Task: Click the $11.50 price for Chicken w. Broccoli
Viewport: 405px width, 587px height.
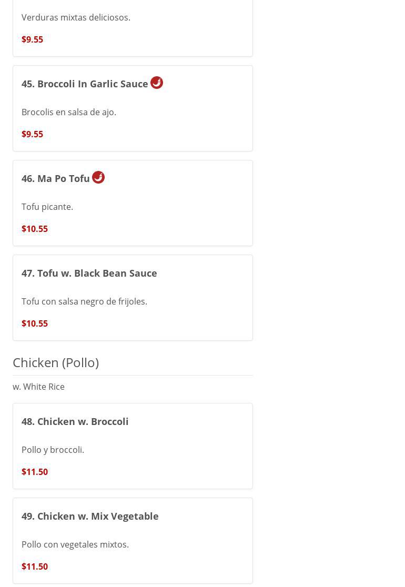Action: (35, 472)
